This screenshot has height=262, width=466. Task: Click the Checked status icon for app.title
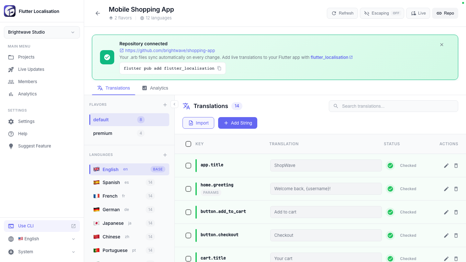pyautogui.click(x=390, y=166)
